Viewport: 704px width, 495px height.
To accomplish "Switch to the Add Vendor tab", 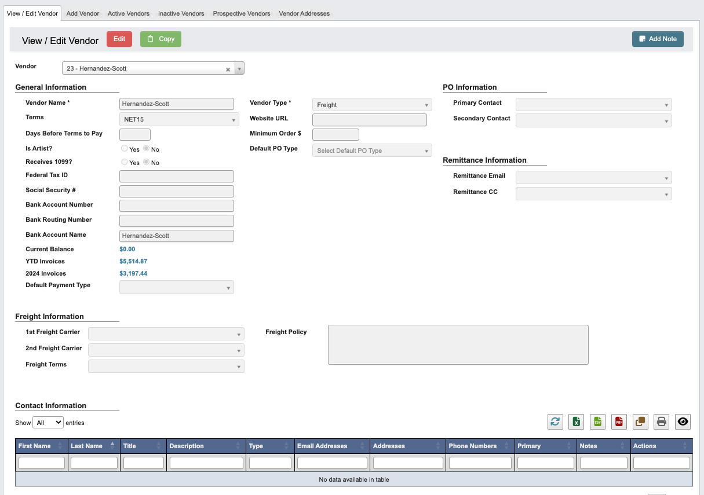I will coord(83,13).
